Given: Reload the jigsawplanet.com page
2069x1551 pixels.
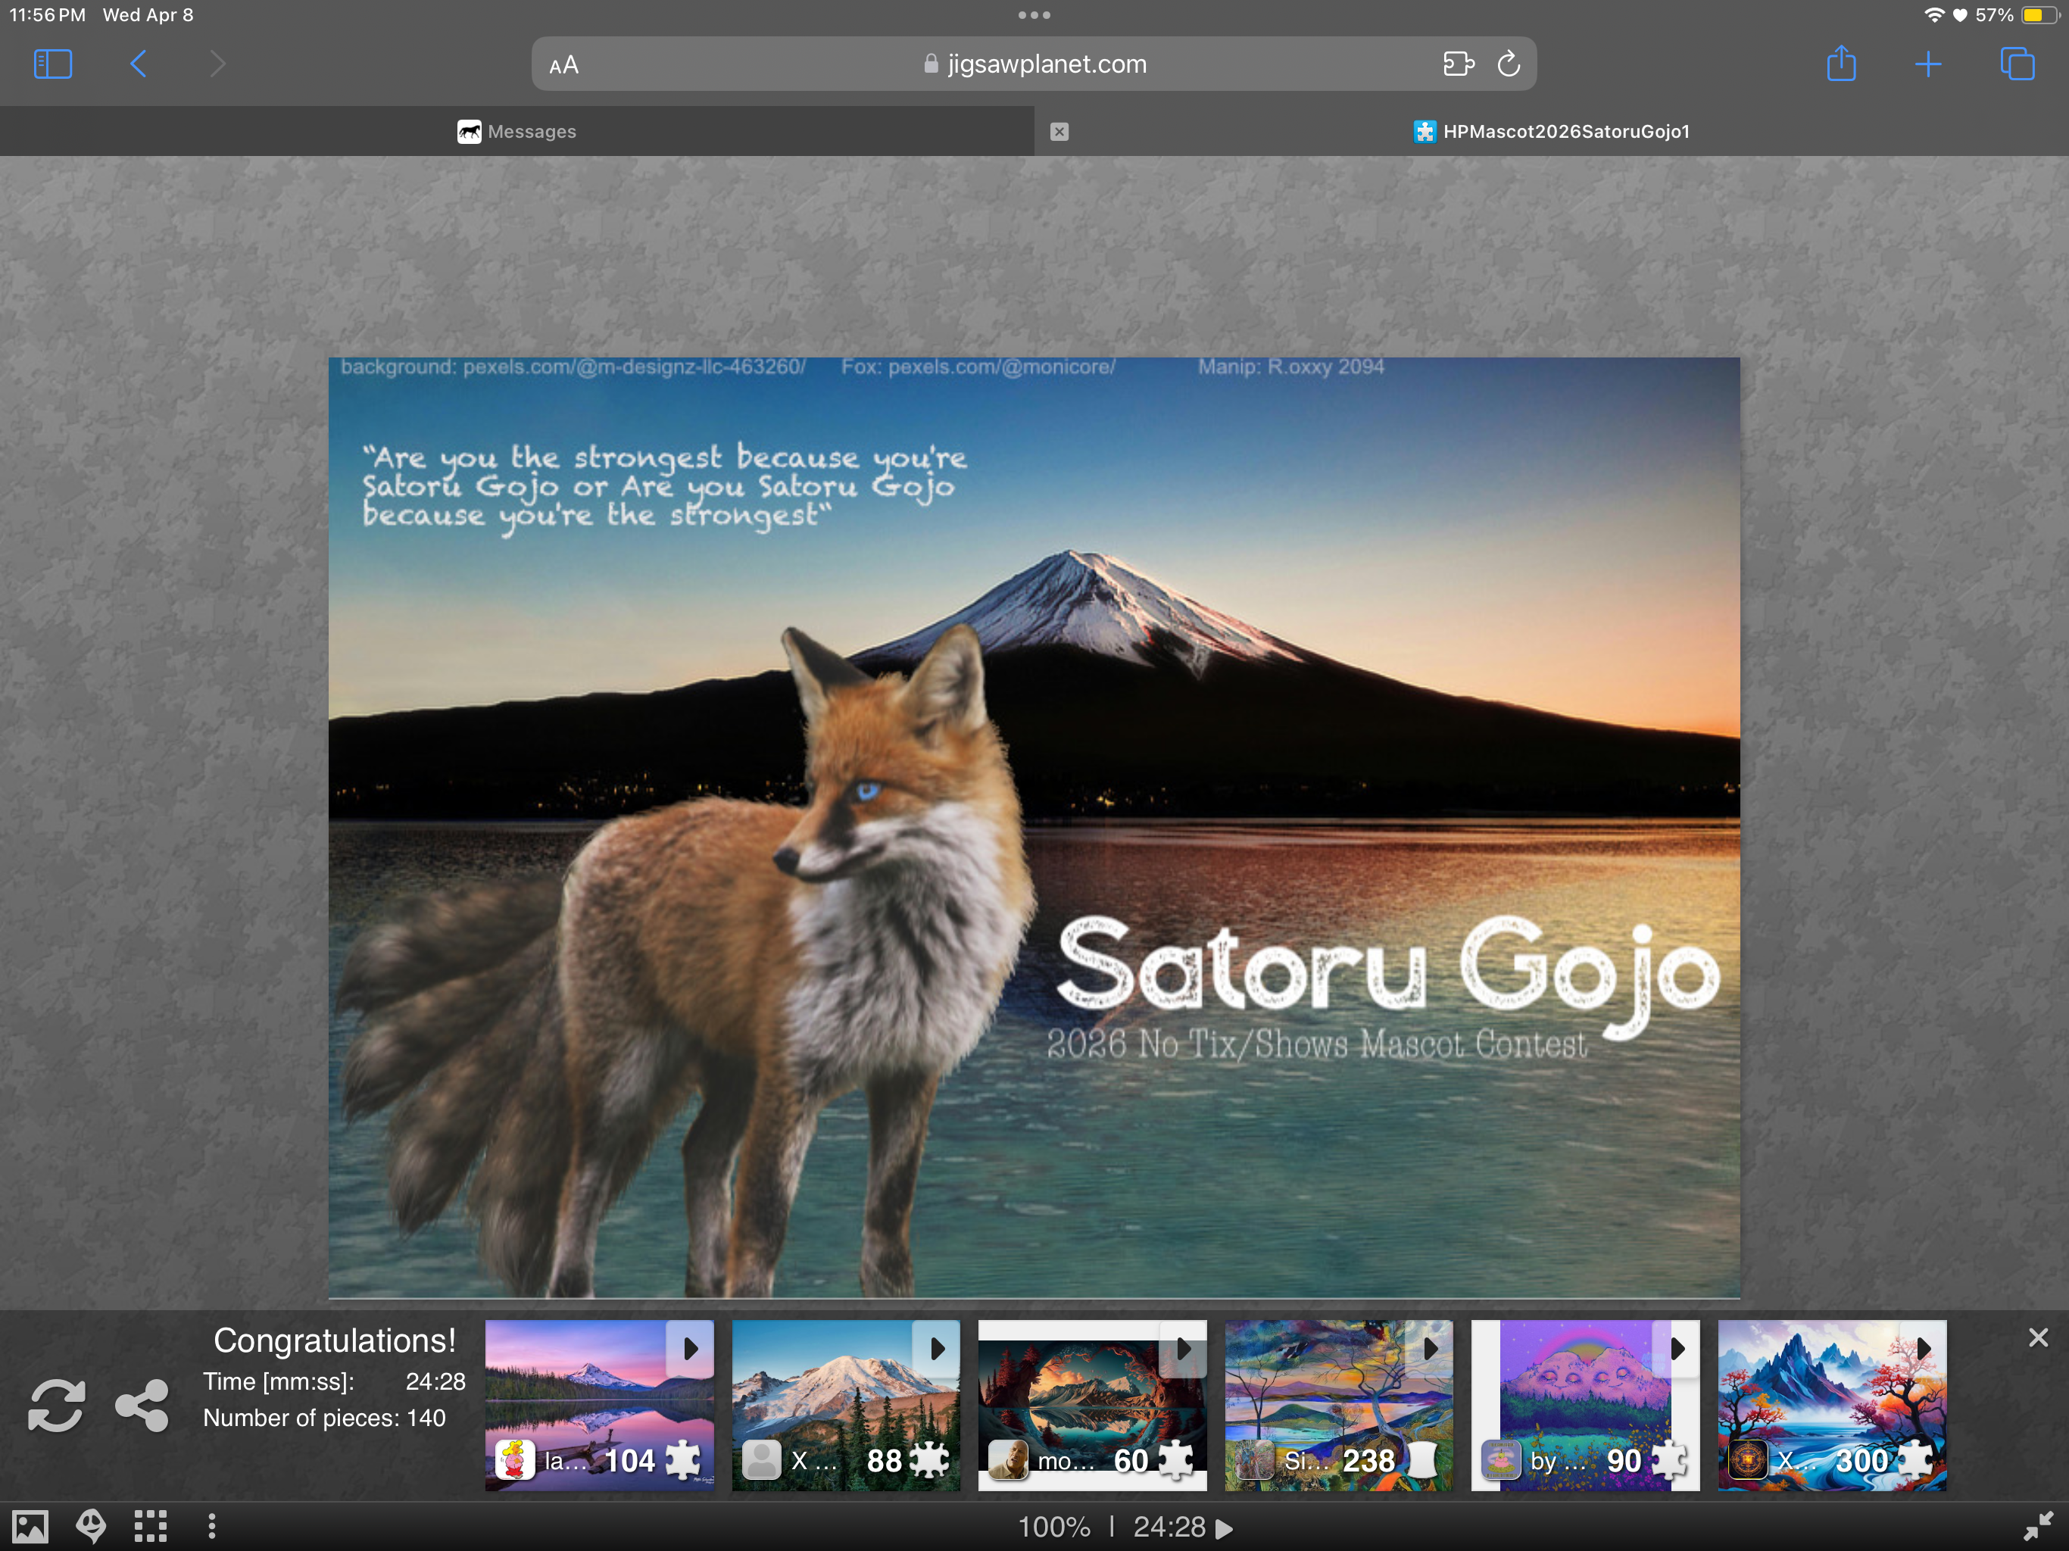Looking at the screenshot, I should click(1508, 64).
